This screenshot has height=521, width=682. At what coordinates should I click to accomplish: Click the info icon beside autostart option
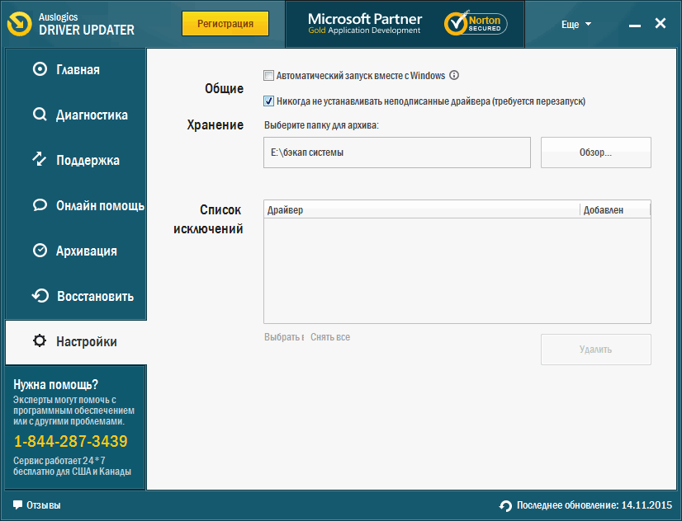(454, 76)
